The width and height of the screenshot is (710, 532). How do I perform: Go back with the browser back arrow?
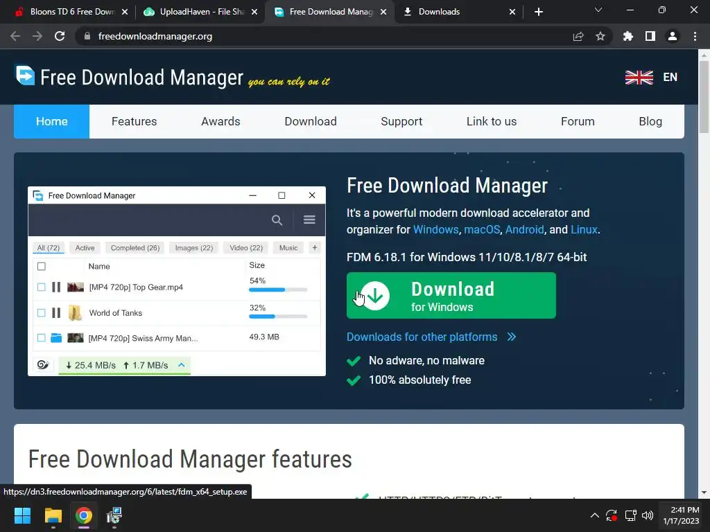(15, 36)
